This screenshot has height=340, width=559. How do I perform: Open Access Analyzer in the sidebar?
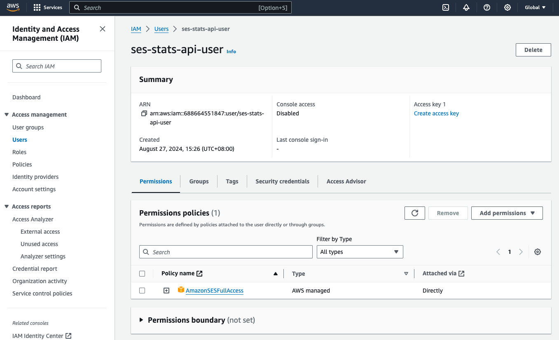tap(33, 219)
